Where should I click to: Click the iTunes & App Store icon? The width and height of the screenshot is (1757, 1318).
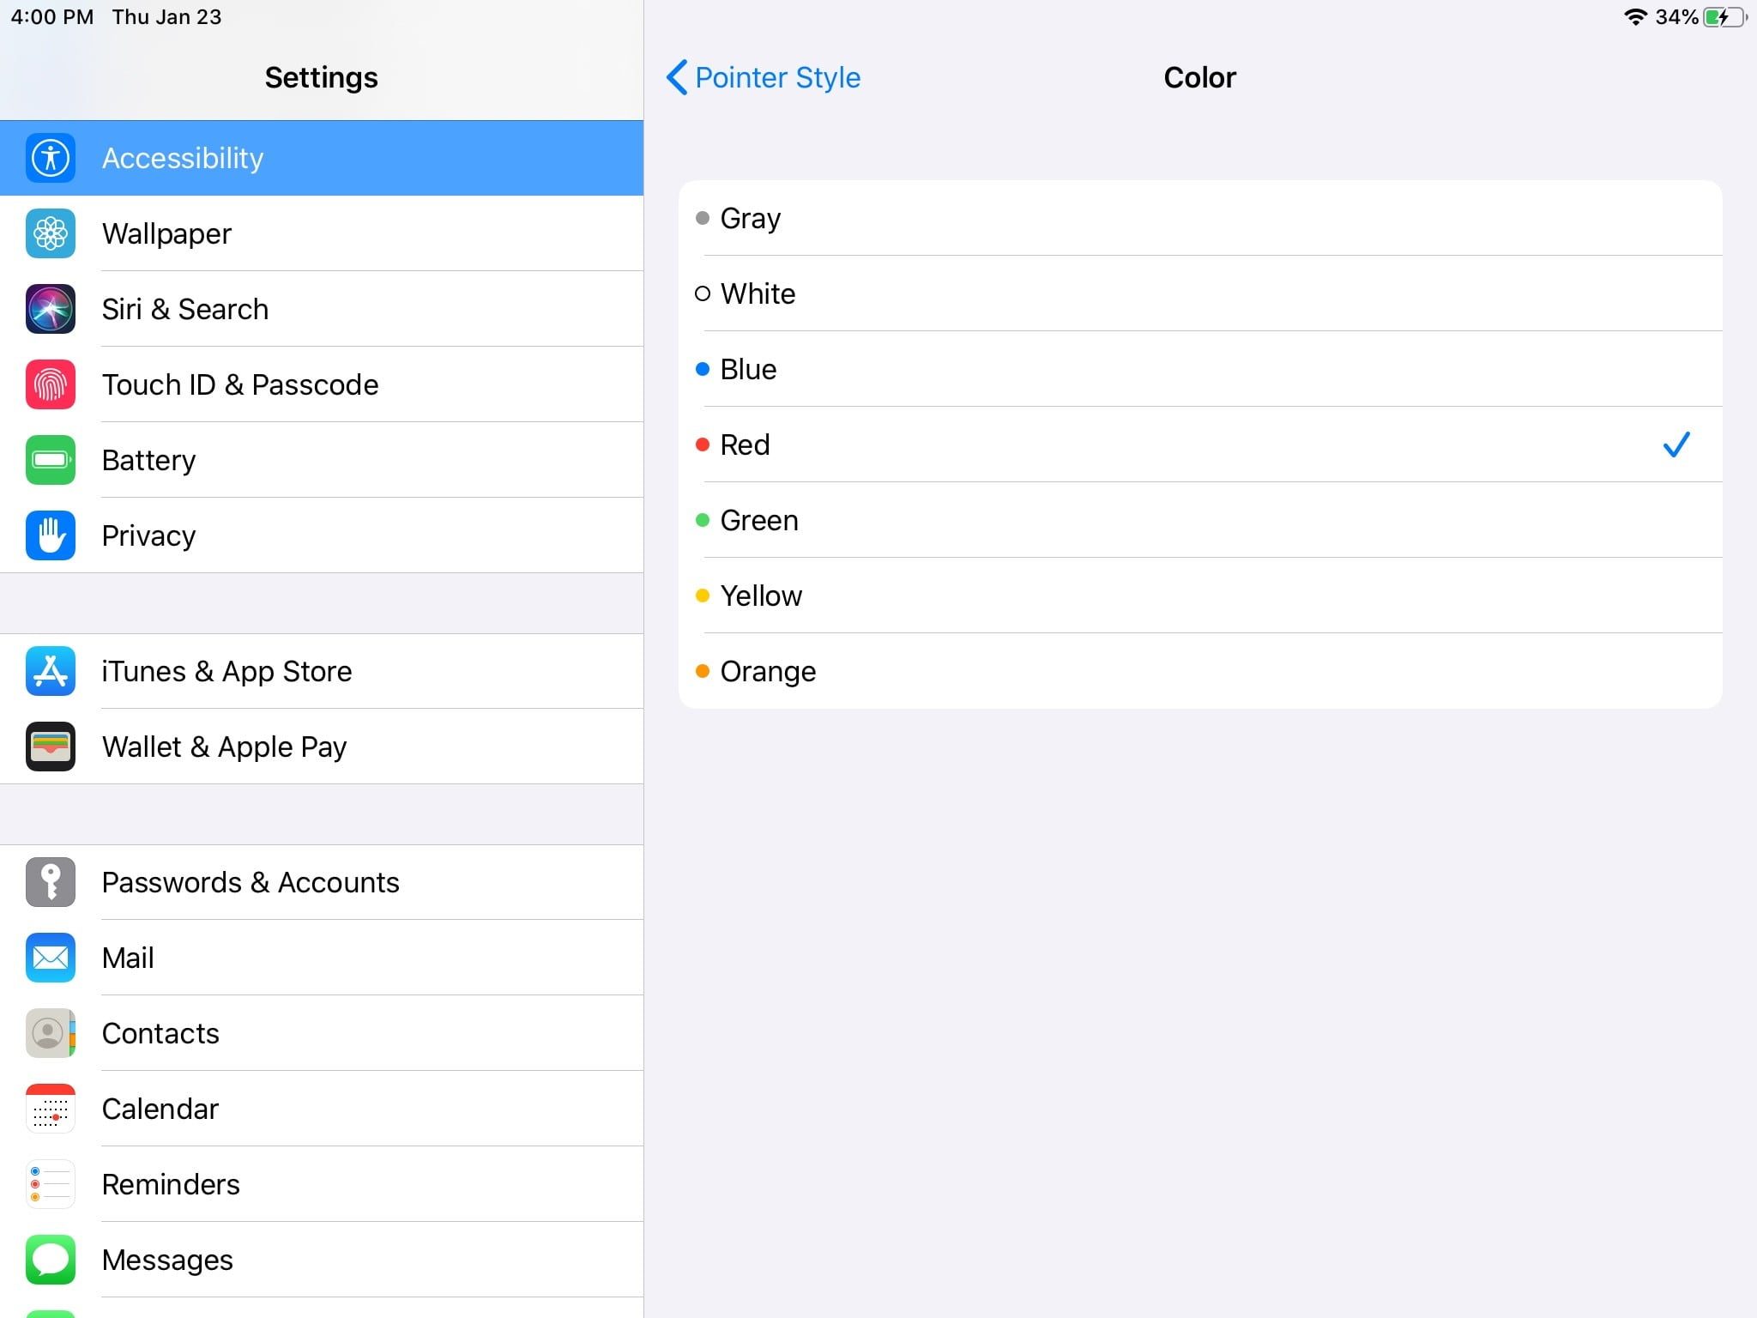point(50,671)
